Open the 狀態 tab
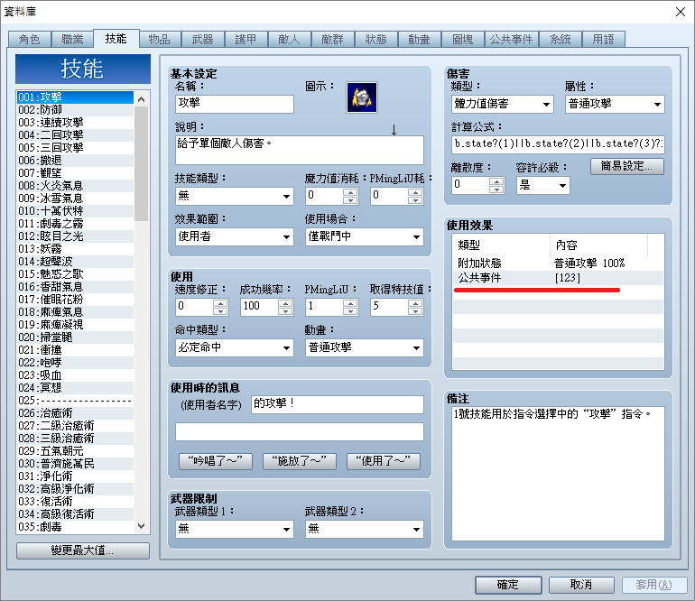695x601 pixels. [375, 40]
